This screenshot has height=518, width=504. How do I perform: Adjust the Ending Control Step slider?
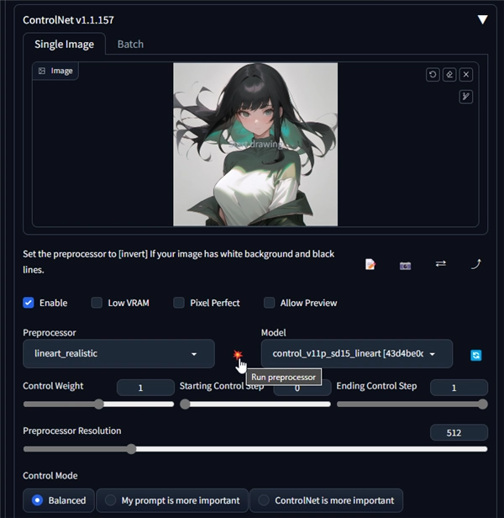(412, 404)
